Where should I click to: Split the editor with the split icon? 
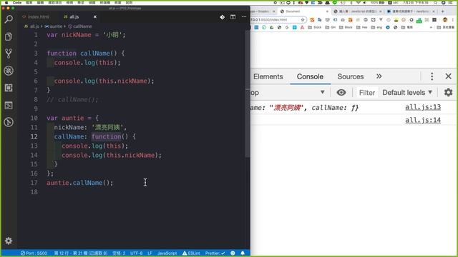pos(233,17)
